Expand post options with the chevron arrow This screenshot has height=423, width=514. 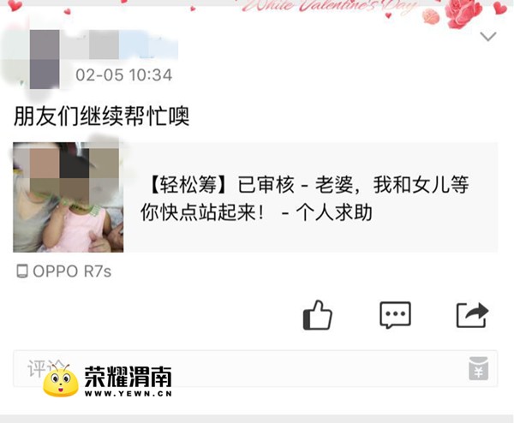488,36
